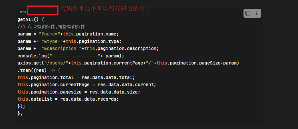298x129 pixels.
Task: Click the red Chinese annotation text
Action: click(106, 9)
